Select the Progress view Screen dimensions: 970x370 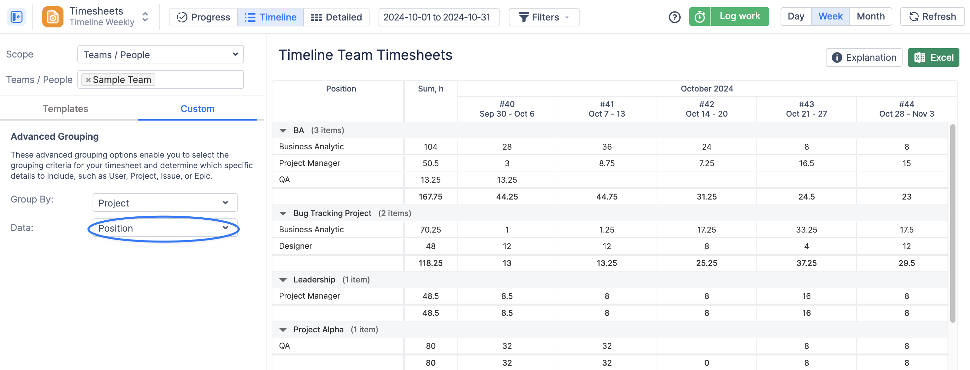pos(203,17)
